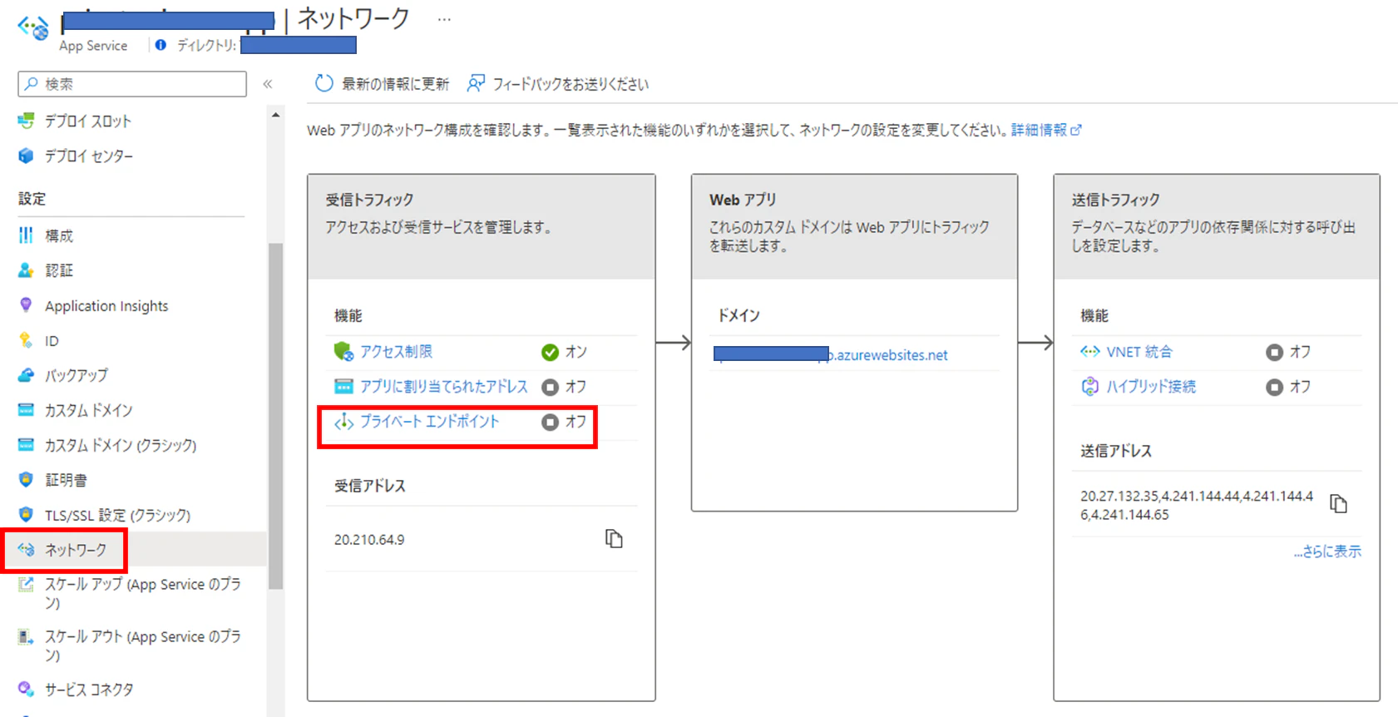Image resolution: width=1398 pixels, height=717 pixels.
Task: Copy the inbound address 20.210.64.9
Action: (614, 539)
